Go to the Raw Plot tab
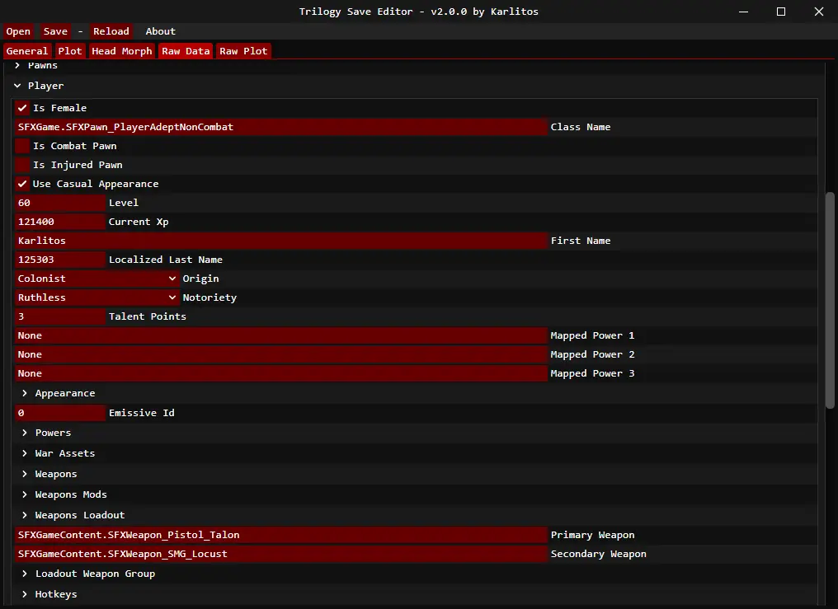The height and width of the screenshot is (609, 838). (x=243, y=51)
